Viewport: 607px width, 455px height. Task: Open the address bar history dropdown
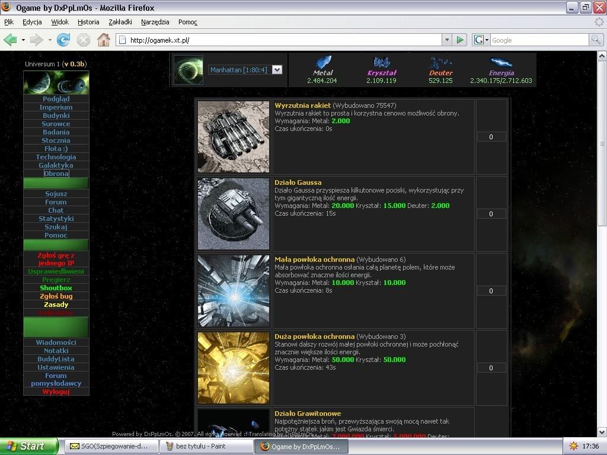tap(447, 40)
